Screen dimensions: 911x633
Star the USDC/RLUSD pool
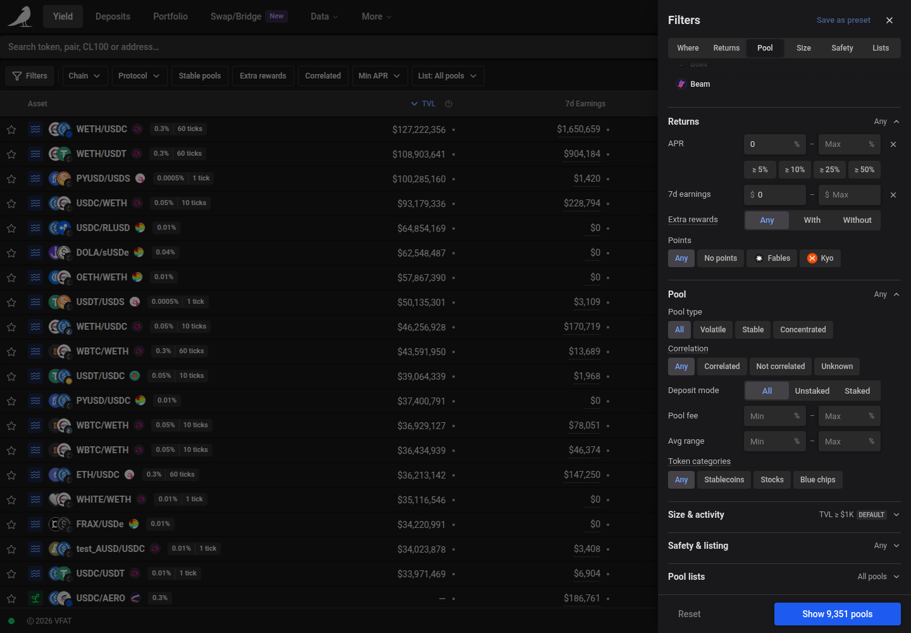(11, 229)
